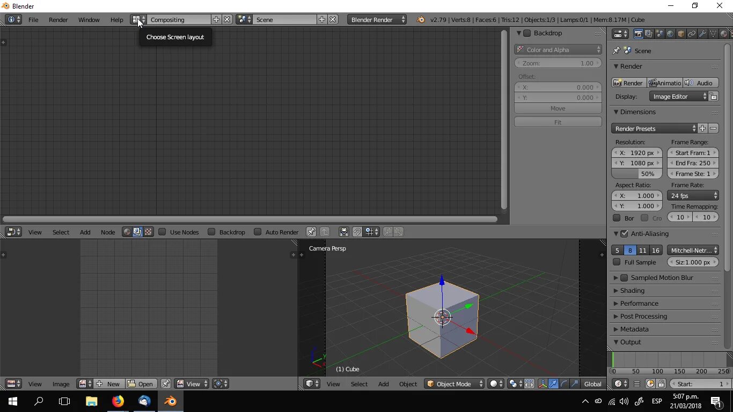Enable the Use Nodes checkbox

[162, 232]
